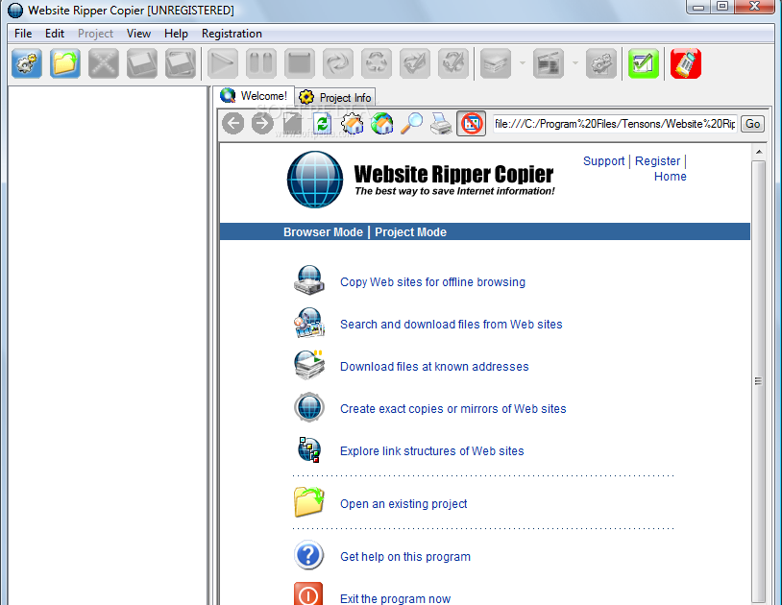Click stacked pages icon beside Download files

click(x=309, y=365)
